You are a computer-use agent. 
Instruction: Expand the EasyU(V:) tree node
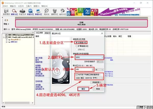[x=6, y=40]
